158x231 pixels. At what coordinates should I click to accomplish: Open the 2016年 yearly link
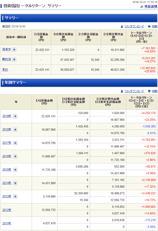click(x=7, y=156)
